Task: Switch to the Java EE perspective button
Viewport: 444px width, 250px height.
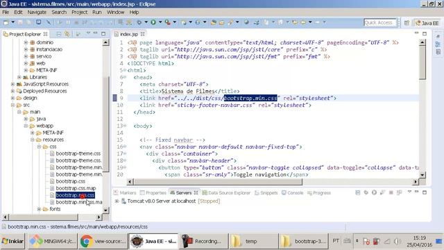Action: click(427, 23)
